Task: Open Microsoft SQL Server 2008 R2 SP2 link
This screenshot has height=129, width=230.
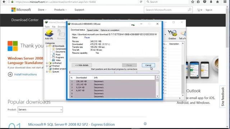Action: click(x=72, y=124)
